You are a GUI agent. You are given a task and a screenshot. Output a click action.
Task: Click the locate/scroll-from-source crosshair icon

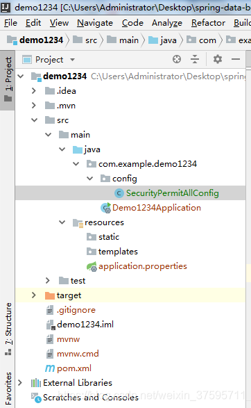[x=177, y=59]
